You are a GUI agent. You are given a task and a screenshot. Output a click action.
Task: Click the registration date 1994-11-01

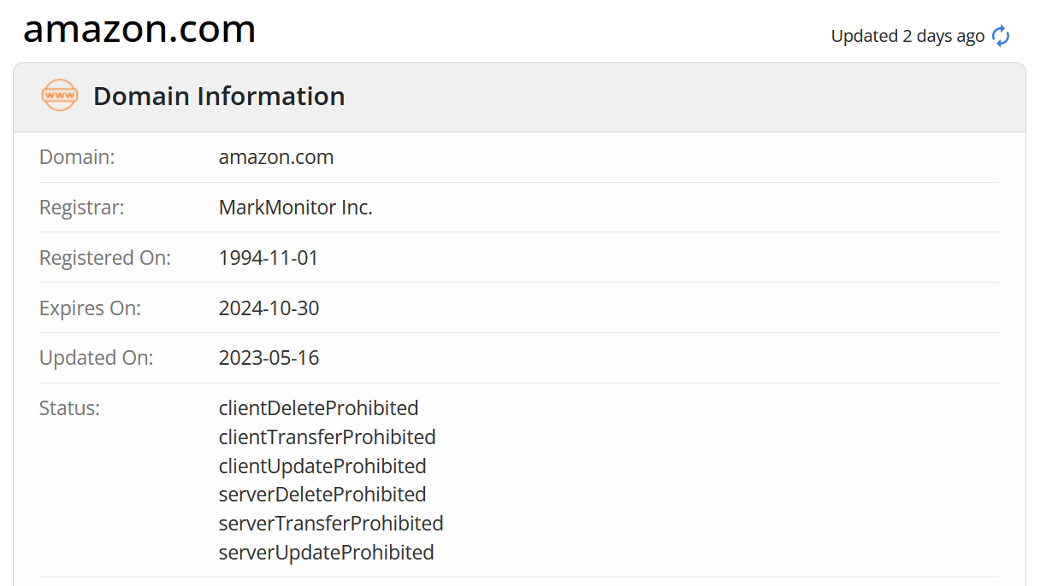tap(269, 258)
